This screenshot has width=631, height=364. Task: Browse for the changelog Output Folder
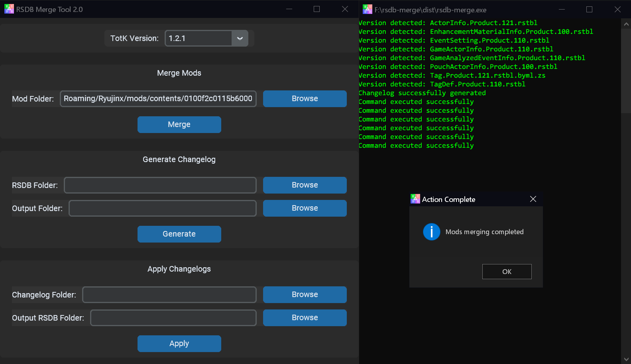(x=305, y=208)
